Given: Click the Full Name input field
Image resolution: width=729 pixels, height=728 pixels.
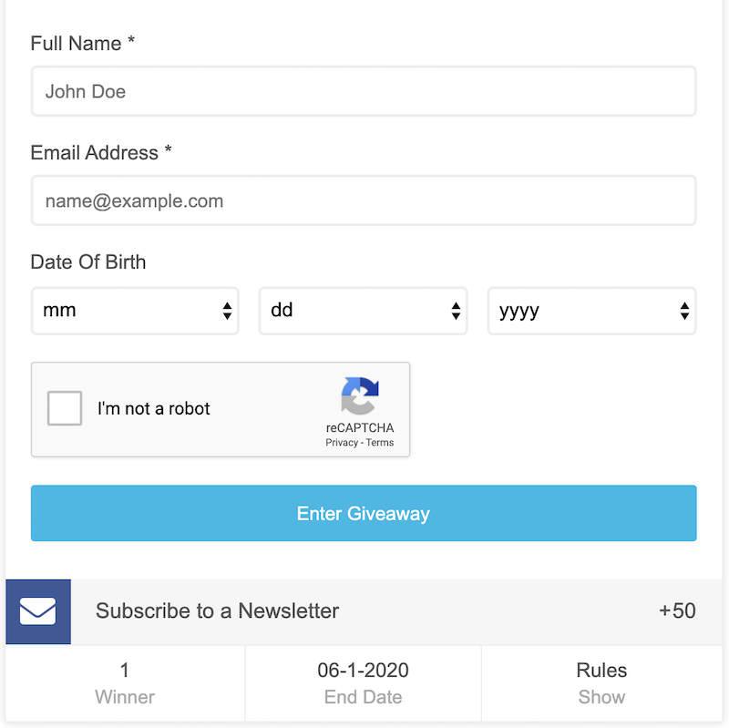Looking at the screenshot, I should click(364, 91).
